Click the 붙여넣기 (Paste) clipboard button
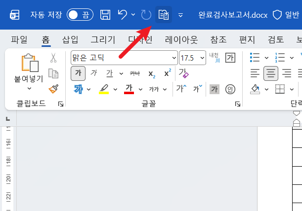Image resolution: width=302 pixels, height=211 pixels. click(x=29, y=68)
